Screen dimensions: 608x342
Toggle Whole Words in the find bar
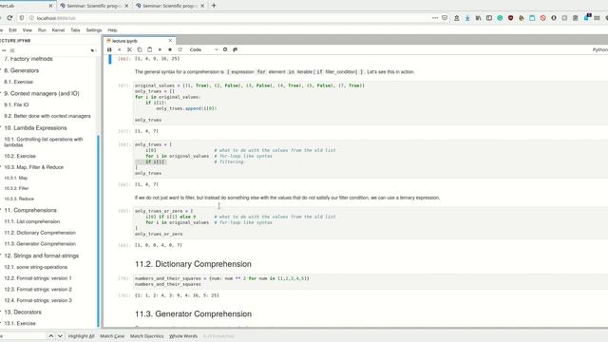click(x=183, y=336)
